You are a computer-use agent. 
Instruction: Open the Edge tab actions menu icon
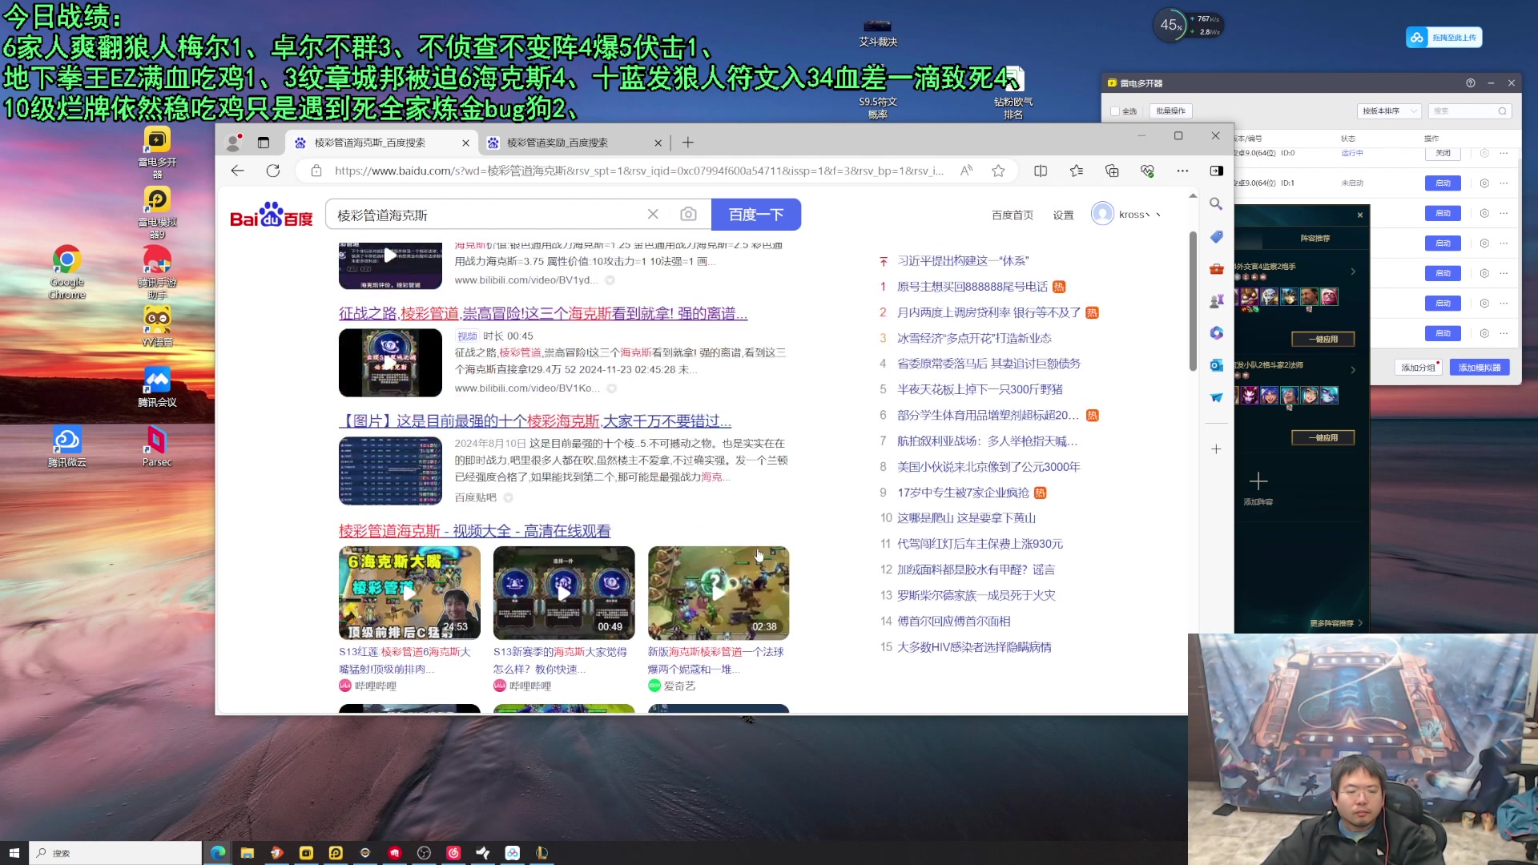[263, 143]
